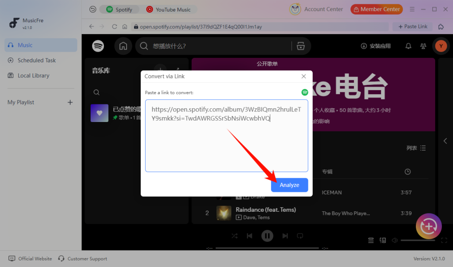453x267 pixels.
Task: Click the install app button 安装应用
Action: (x=376, y=46)
